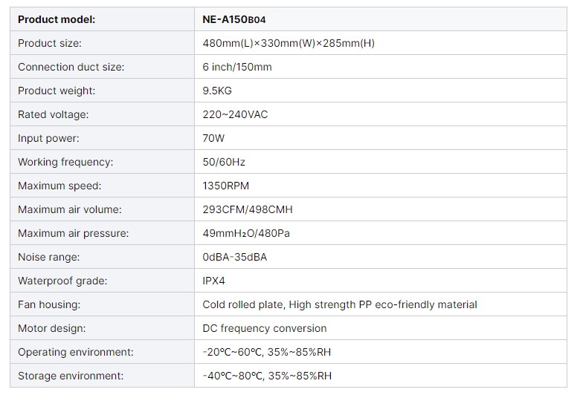Select the 6 inch/150mm value
The height and width of the screenshot is (395, 580).
point(237,67)
